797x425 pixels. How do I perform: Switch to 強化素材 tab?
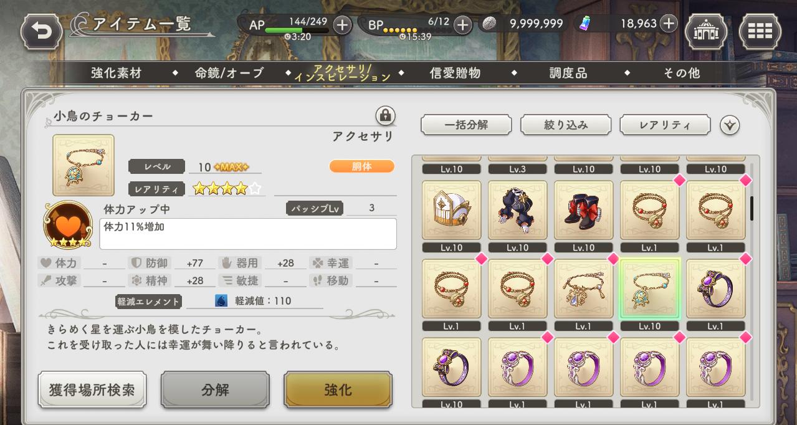tap(117, 73)
